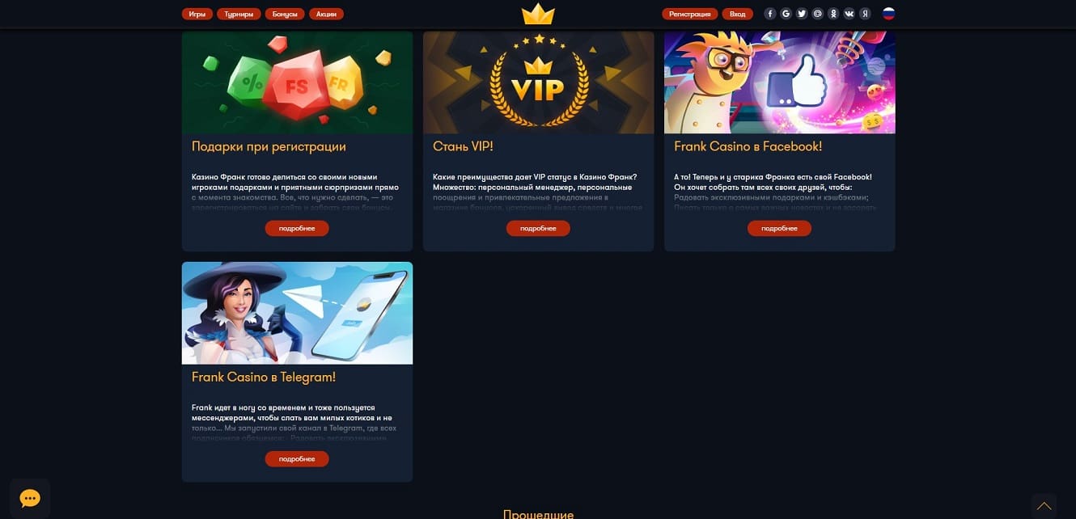
Task: Open the Турниры menu item
Action: pyautogui.click(x=239, y=14)
